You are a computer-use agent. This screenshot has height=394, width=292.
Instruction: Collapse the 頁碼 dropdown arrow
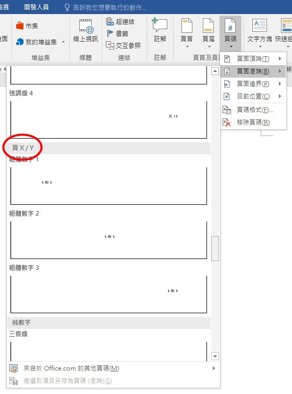click(231, 47)
